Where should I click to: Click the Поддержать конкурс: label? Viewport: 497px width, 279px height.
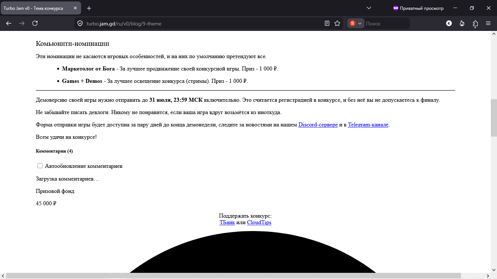click(245, 216)
